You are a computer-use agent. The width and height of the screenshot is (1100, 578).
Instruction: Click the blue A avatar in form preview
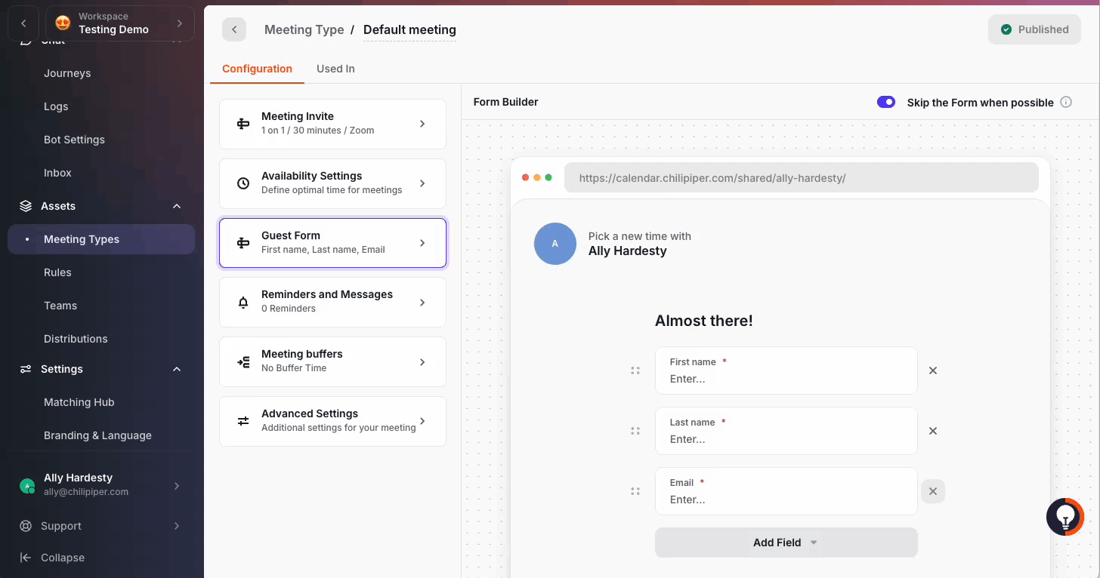[555, 244]
